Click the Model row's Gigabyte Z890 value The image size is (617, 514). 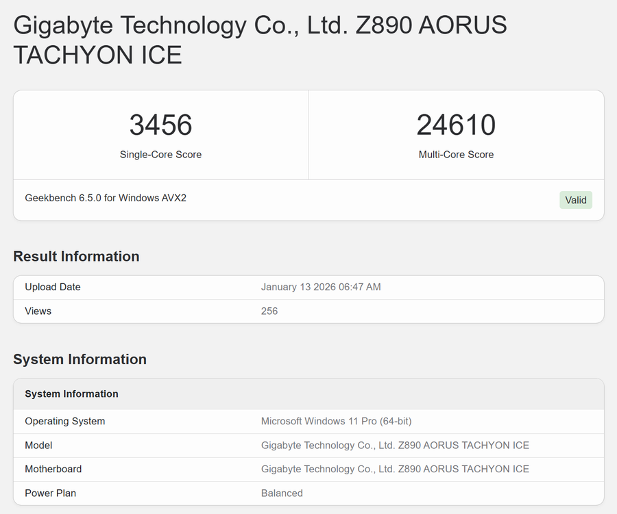[x=395, y=445]
